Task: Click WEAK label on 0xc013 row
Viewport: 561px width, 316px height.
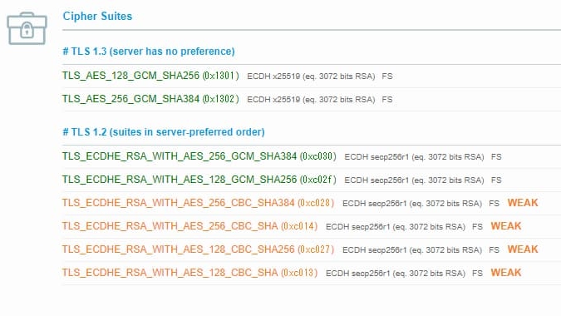Action: [506, 273]
